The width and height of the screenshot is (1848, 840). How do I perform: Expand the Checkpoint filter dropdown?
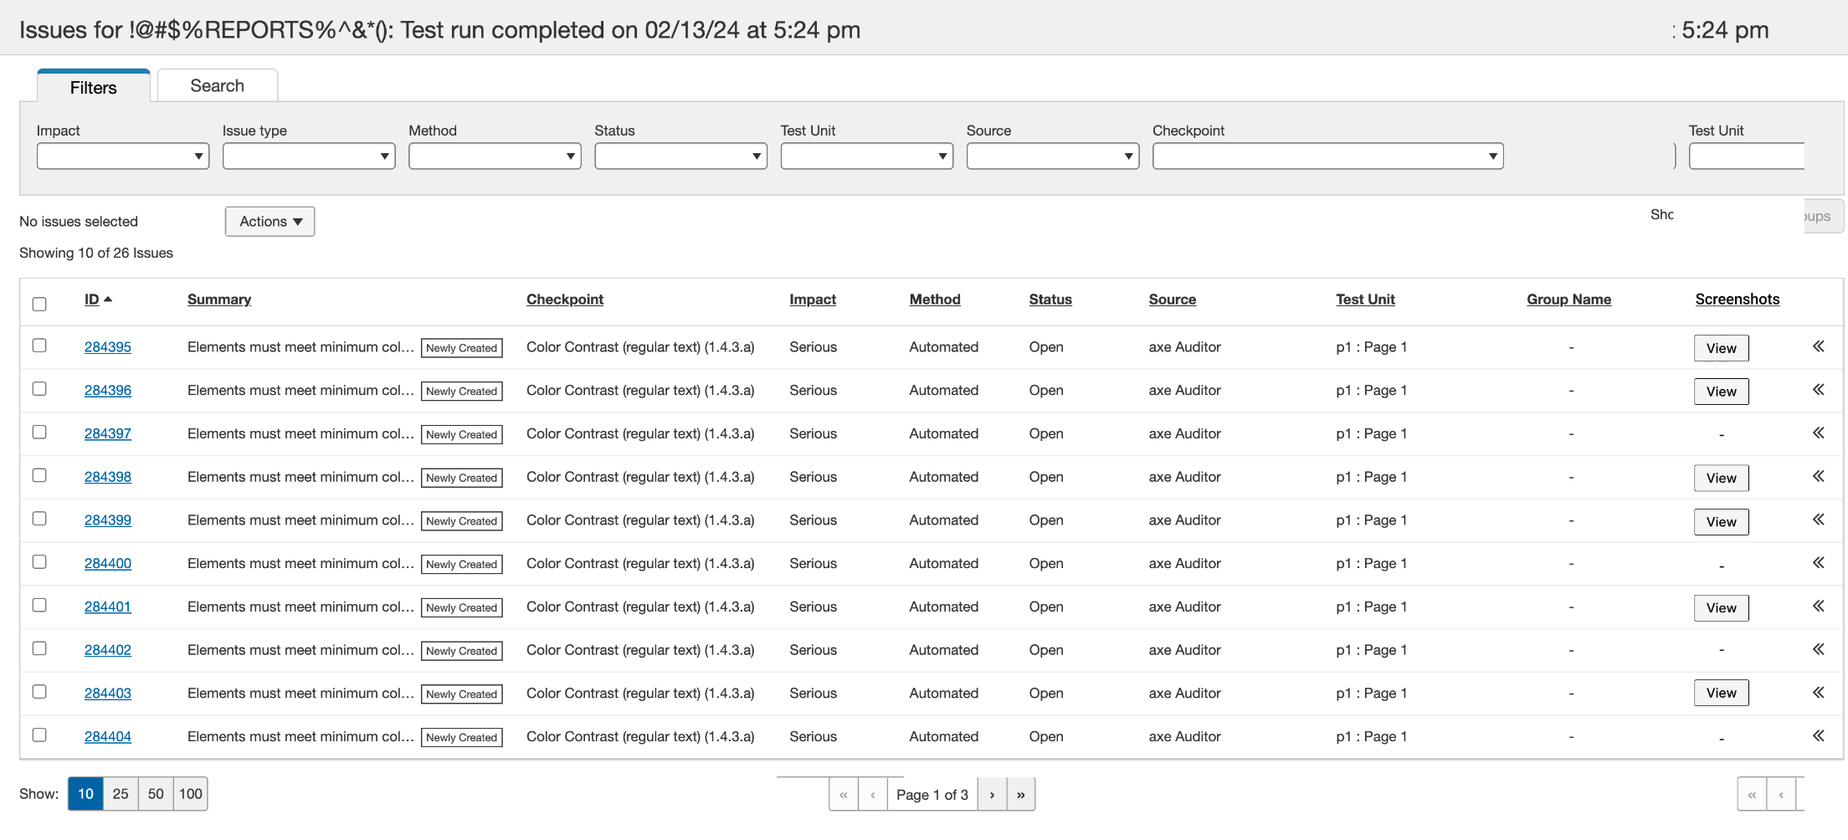coord(1327,156)
